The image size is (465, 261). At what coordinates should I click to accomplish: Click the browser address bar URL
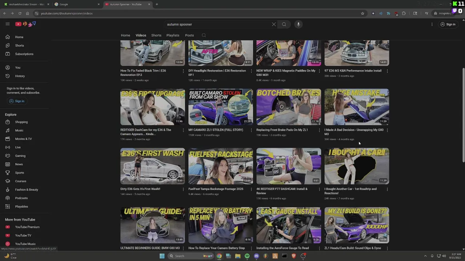(x=67, y=13)
